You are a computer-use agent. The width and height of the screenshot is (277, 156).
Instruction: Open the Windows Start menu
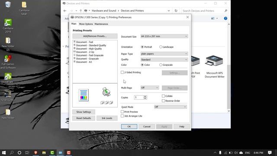tap(4, 153)
